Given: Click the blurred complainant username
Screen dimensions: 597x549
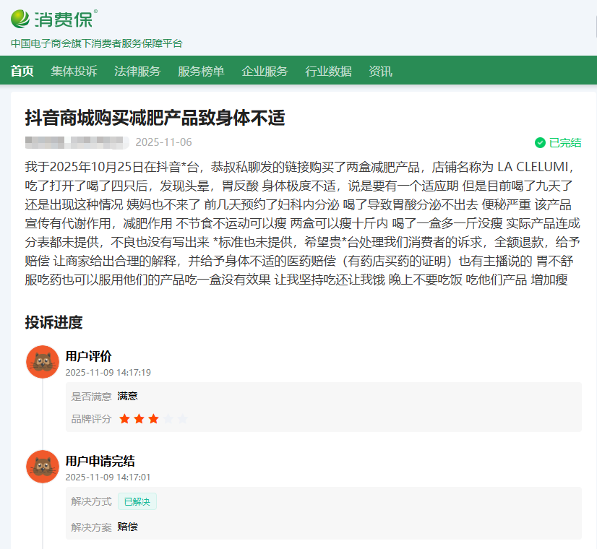Looking at the screenshot, I should (x=77, y=142).
